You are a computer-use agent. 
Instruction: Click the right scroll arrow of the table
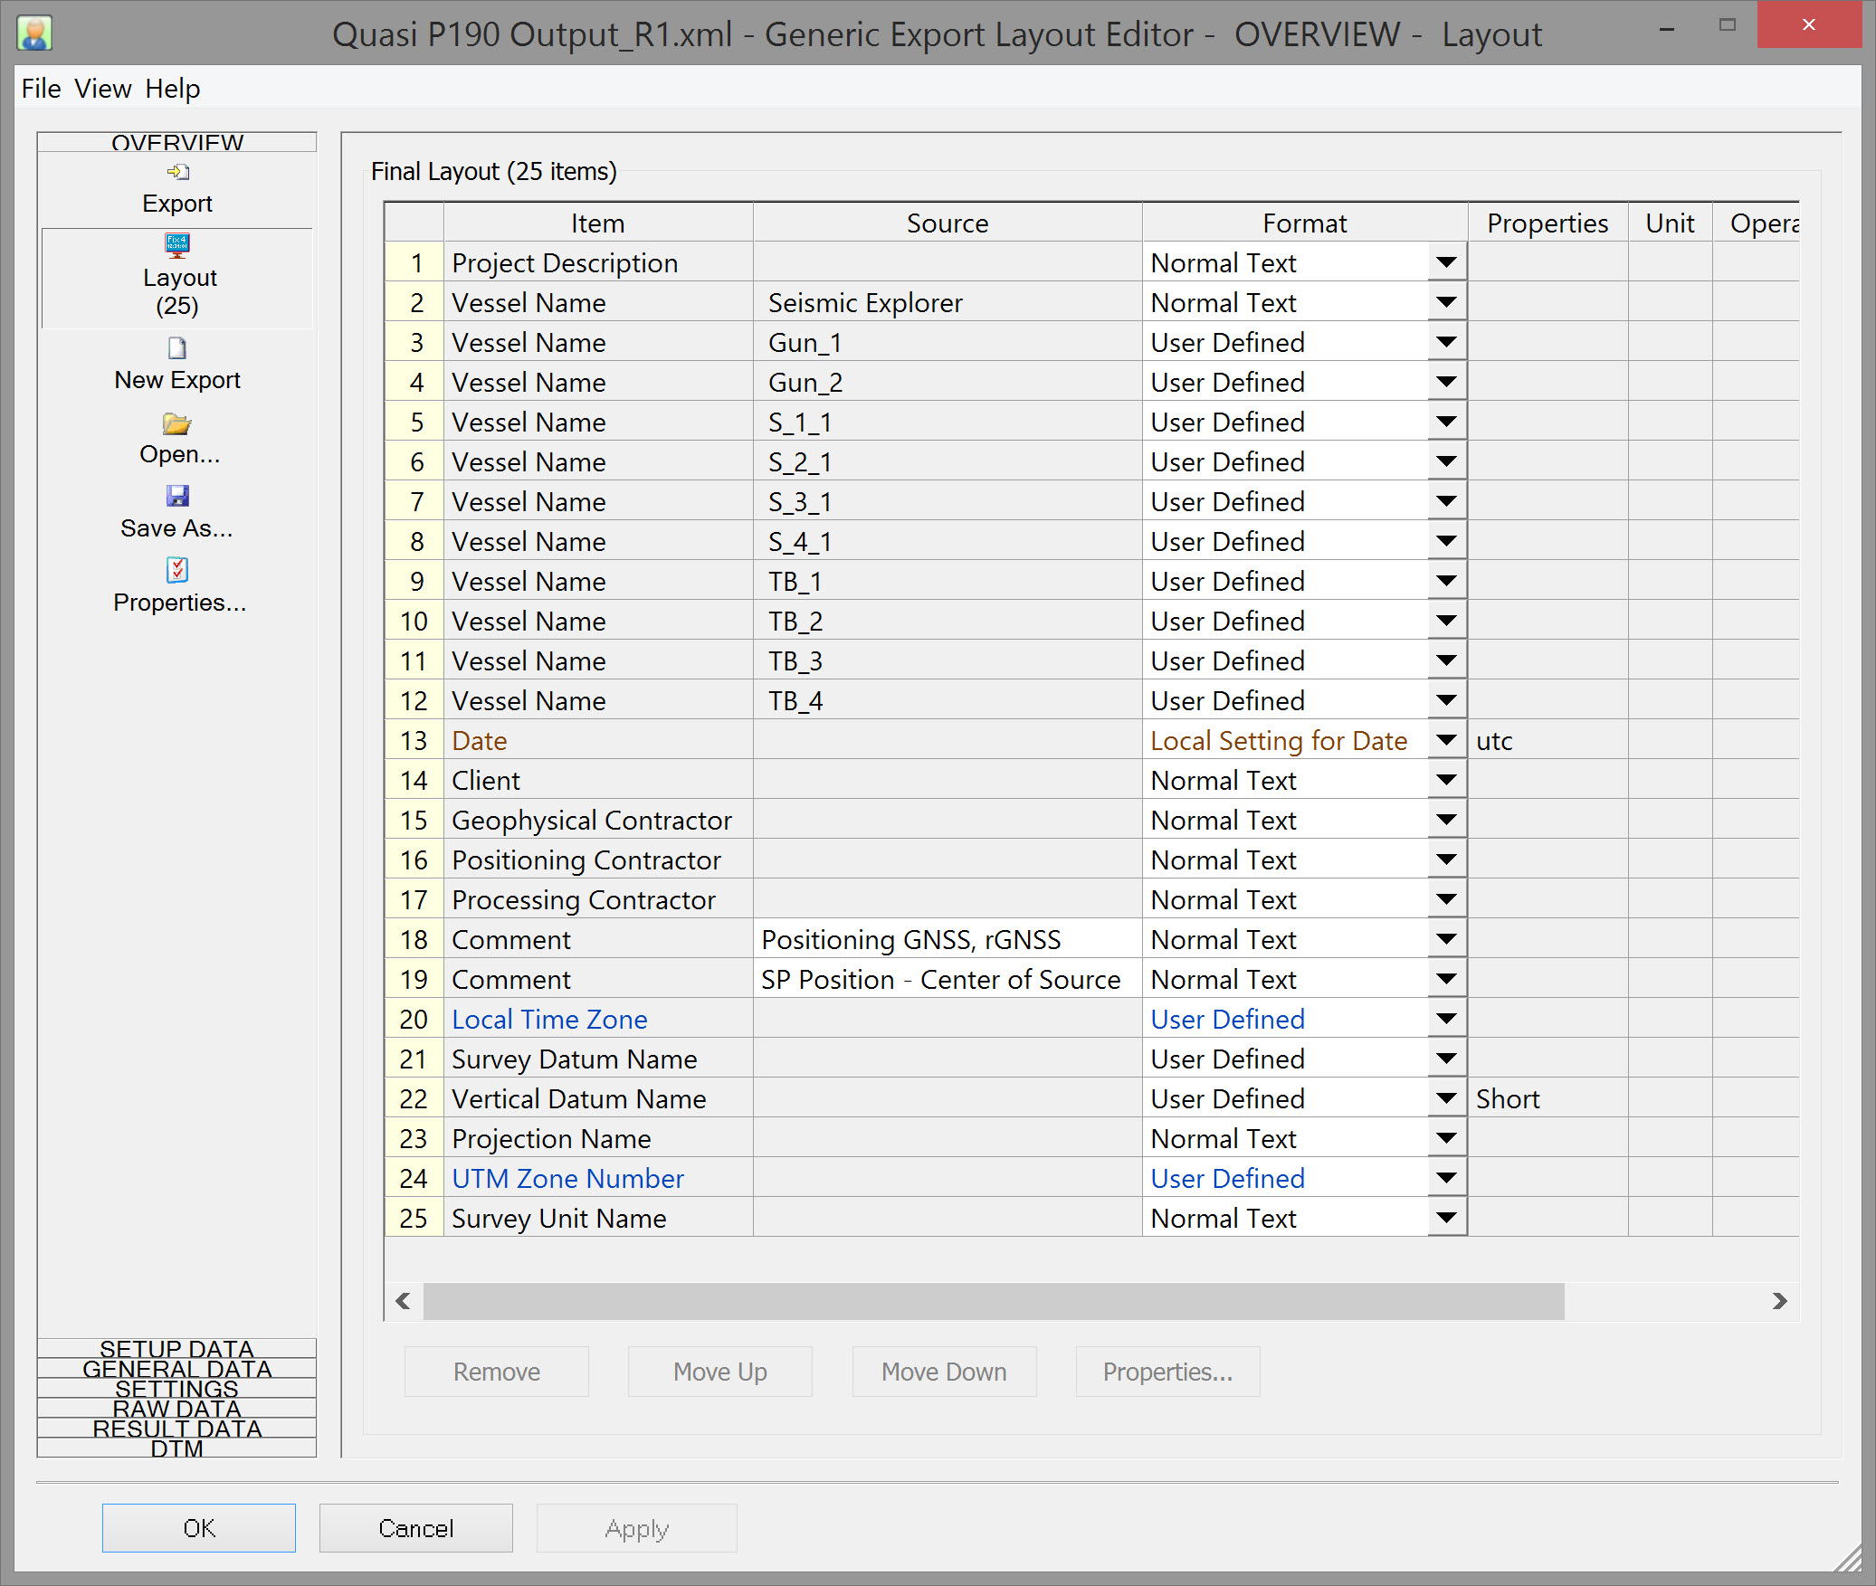(1779, 1301)
